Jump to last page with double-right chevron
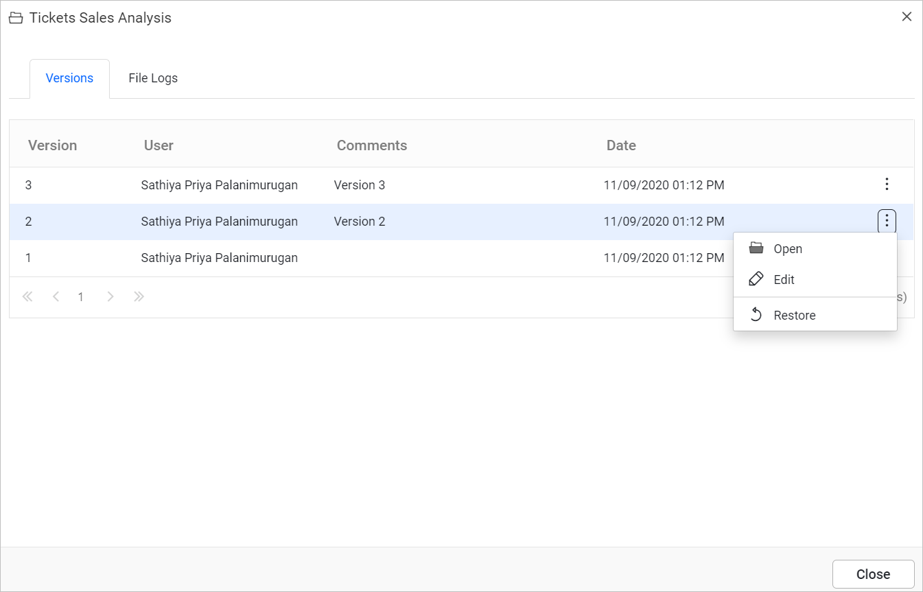Viewport: 923px width, 592px height. click(x=139, y=296)
